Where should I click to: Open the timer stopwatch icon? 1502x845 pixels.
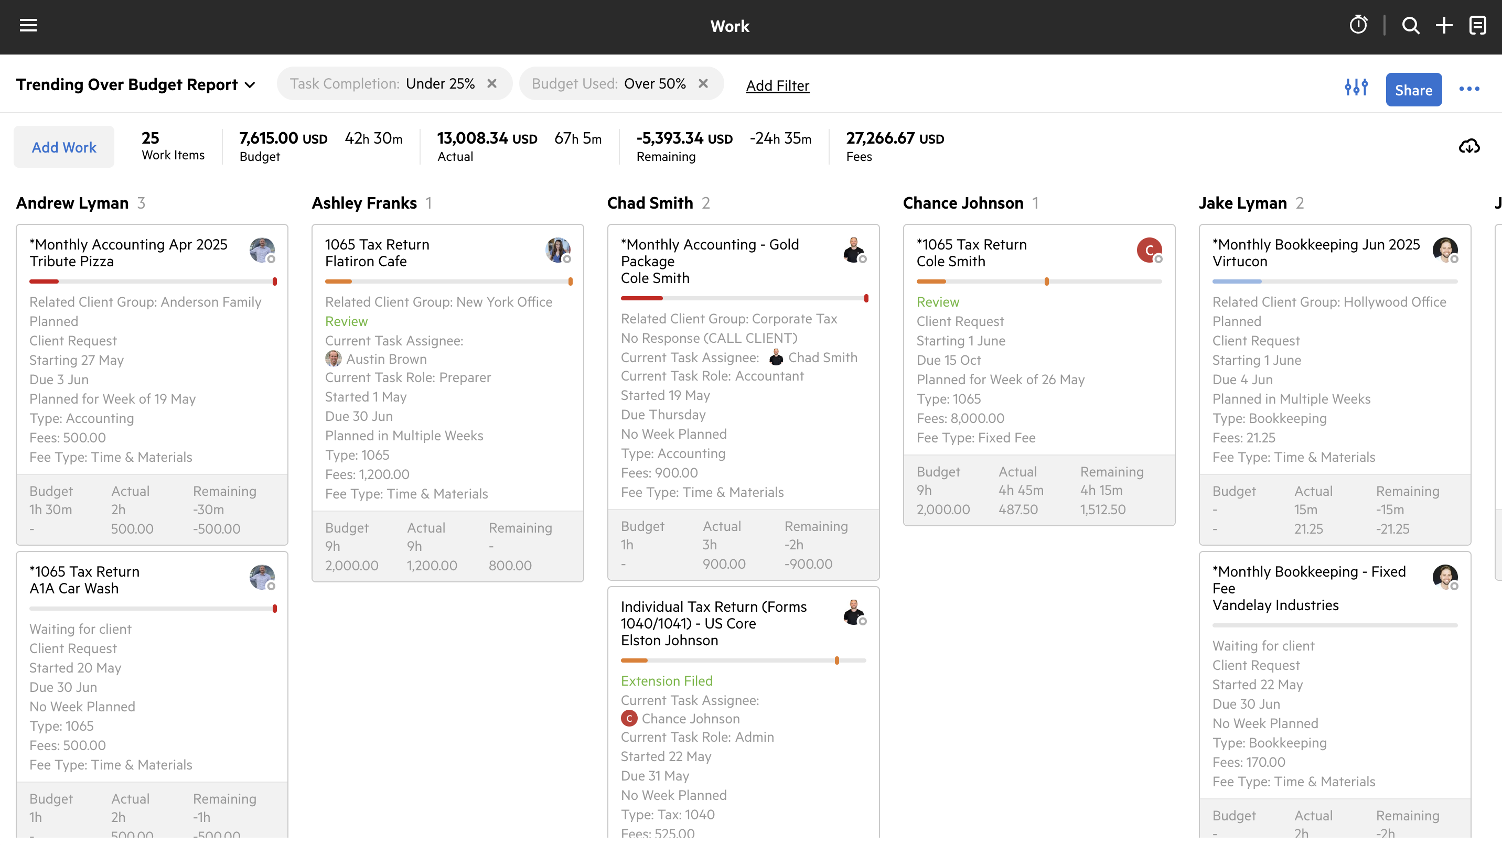[1358, 26]
